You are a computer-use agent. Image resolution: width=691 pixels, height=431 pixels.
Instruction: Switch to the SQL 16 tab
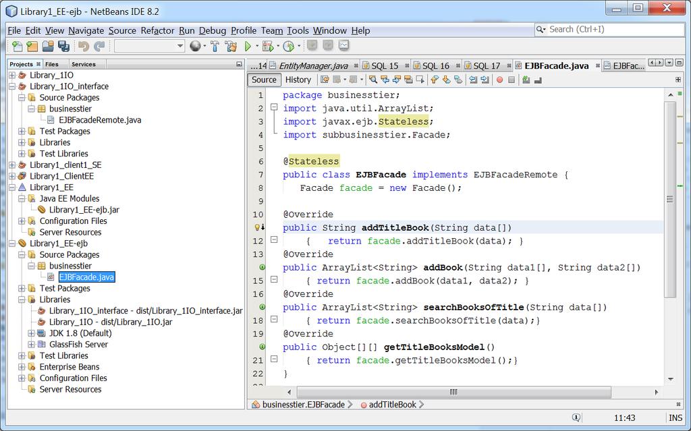(x=435, y=65)
